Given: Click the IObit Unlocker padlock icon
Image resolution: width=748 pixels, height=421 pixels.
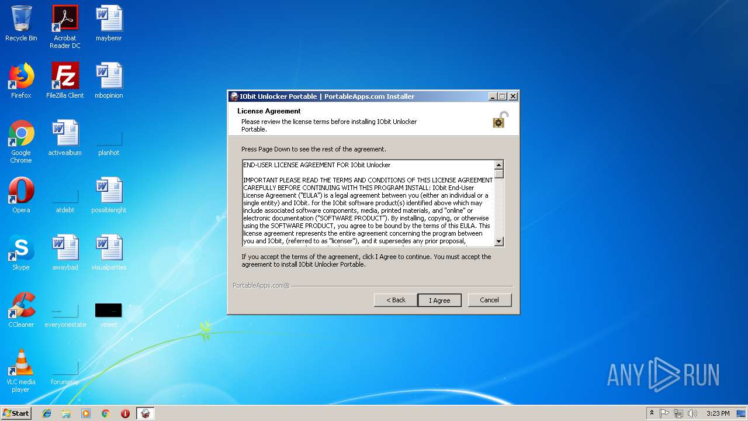Looking at the screenshot, I should [500, 120].
